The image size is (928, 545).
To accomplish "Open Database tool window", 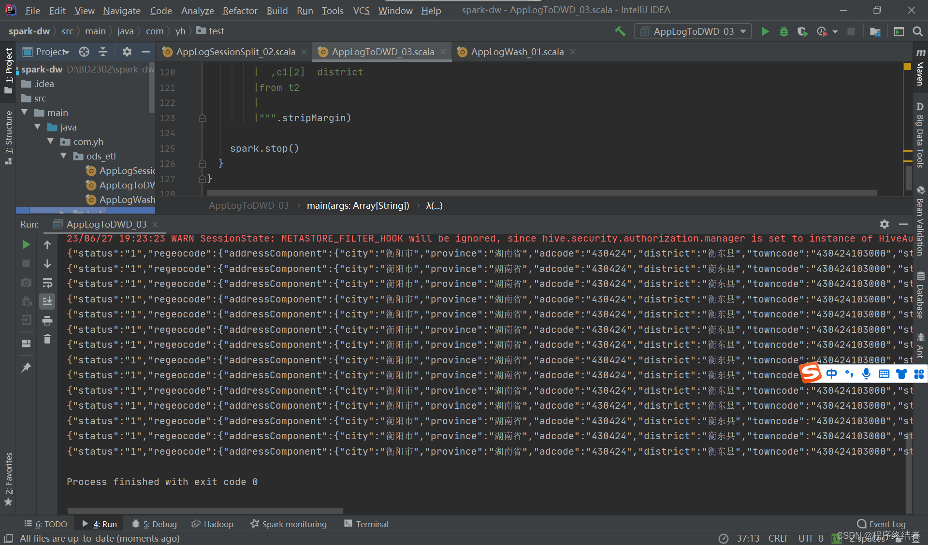I will [x=920, y=296].
